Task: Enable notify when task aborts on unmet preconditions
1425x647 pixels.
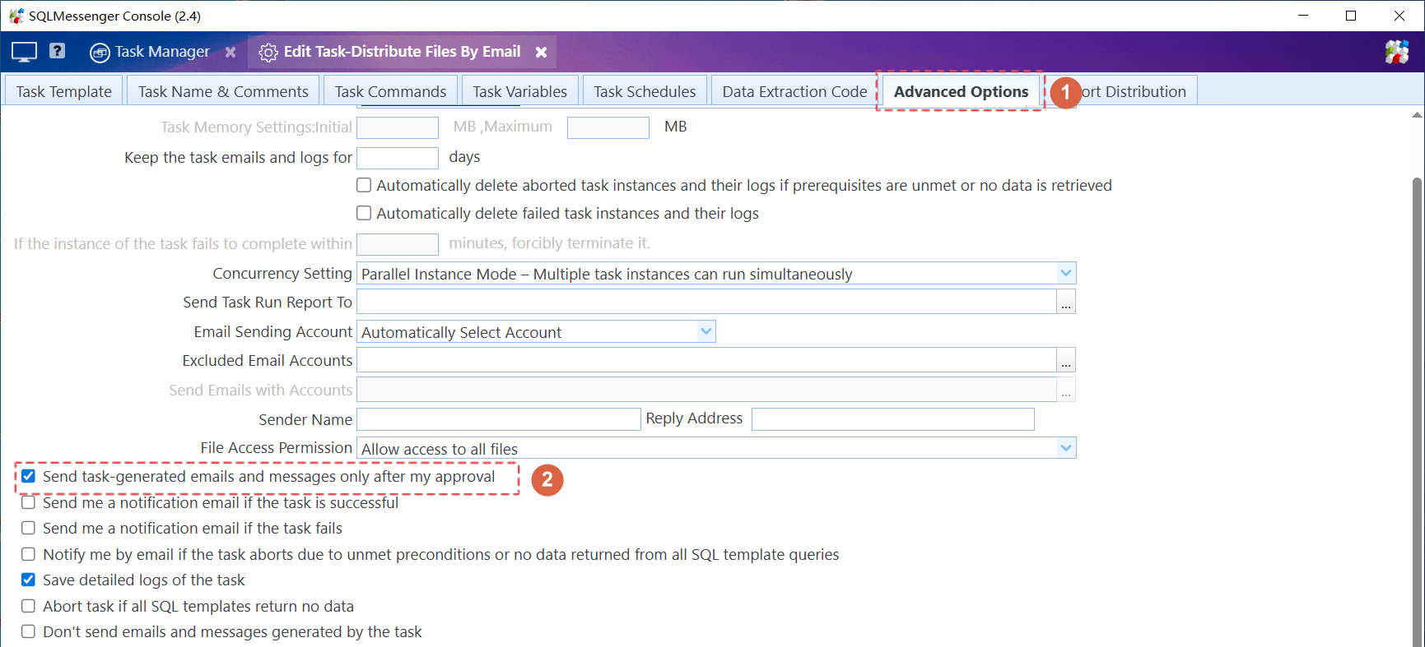Action: (x=29, y=555)
